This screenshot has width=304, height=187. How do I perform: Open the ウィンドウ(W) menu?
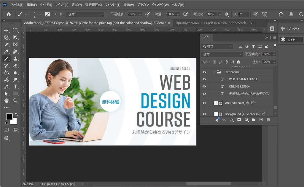[160, 5]
